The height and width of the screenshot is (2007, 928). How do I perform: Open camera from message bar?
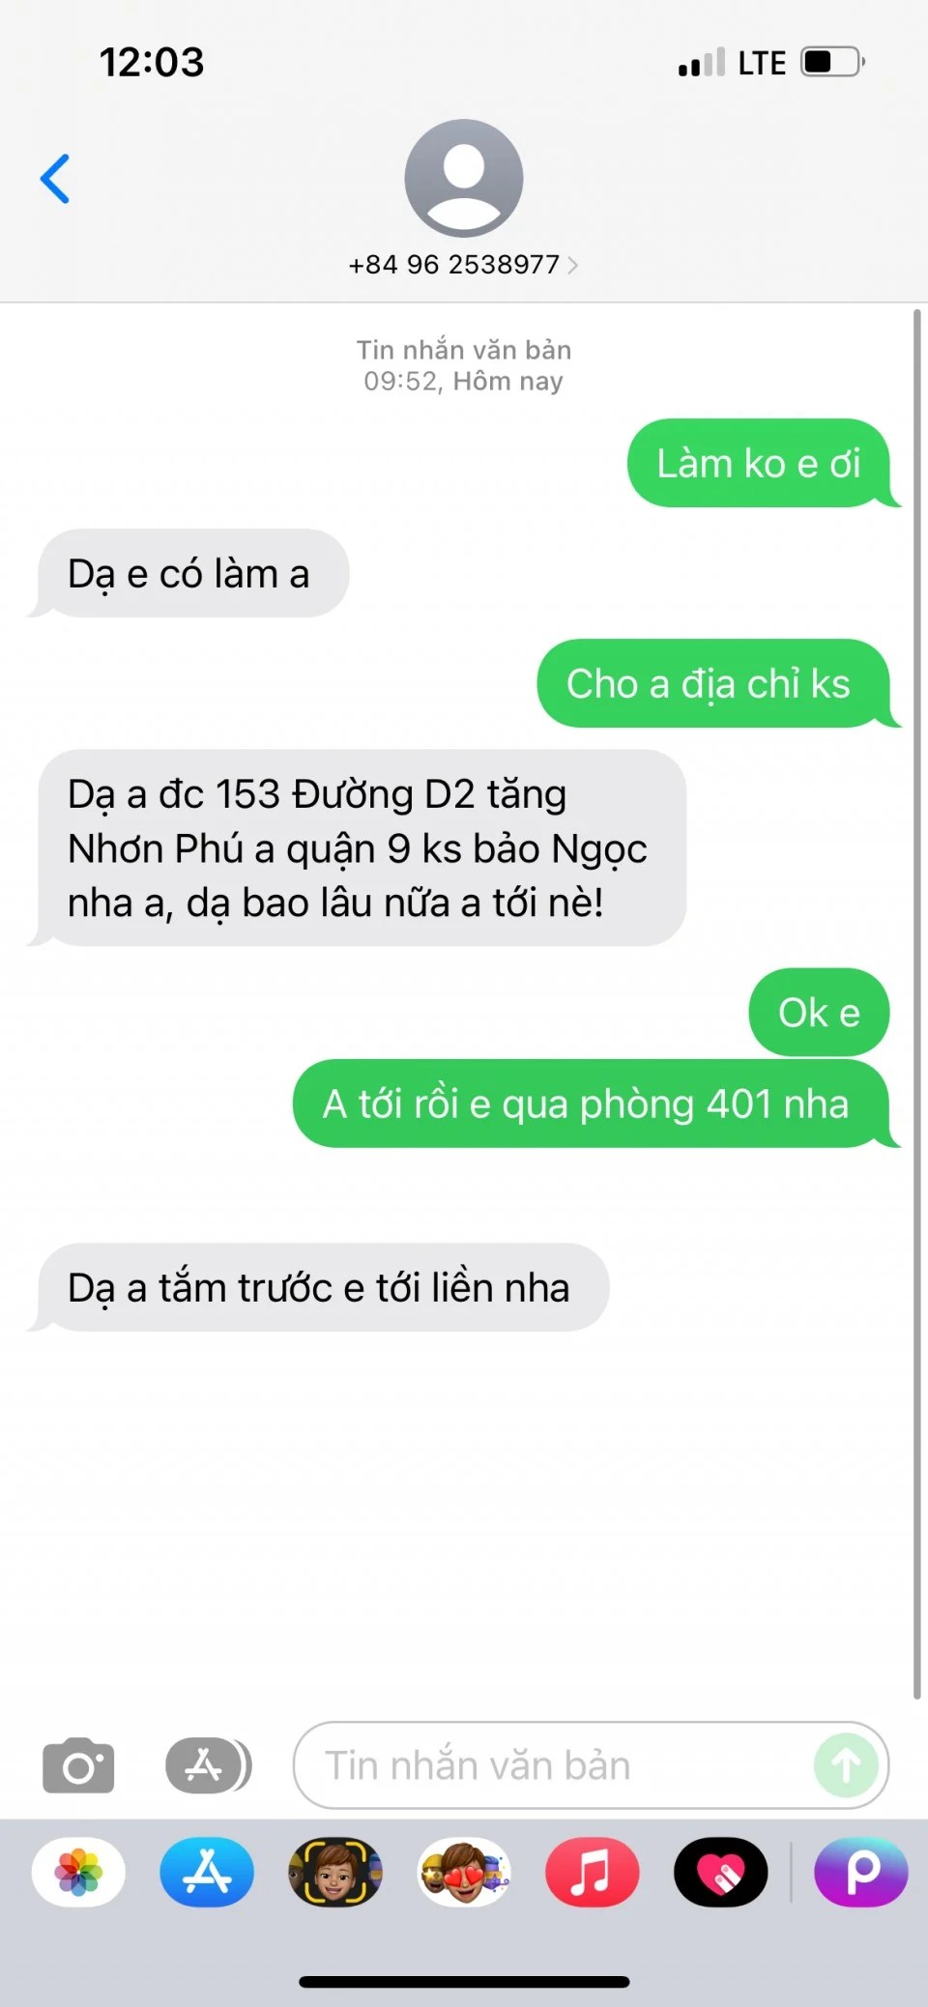78,1765
